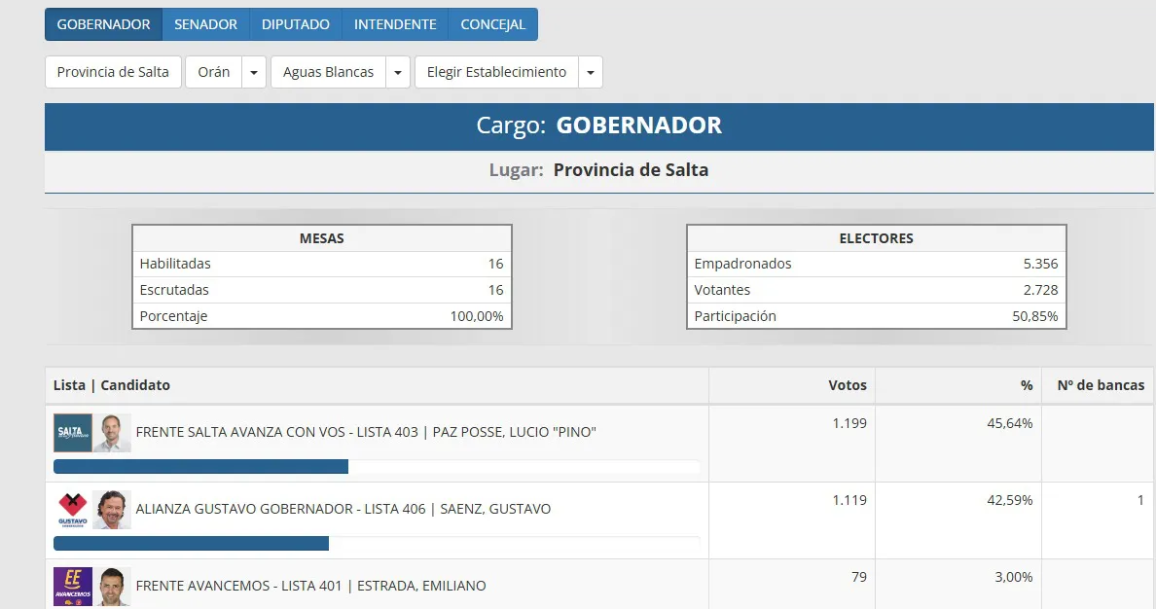
Task: Open the Elegir Establecimiento selector arrow
Action: point(591,71)
